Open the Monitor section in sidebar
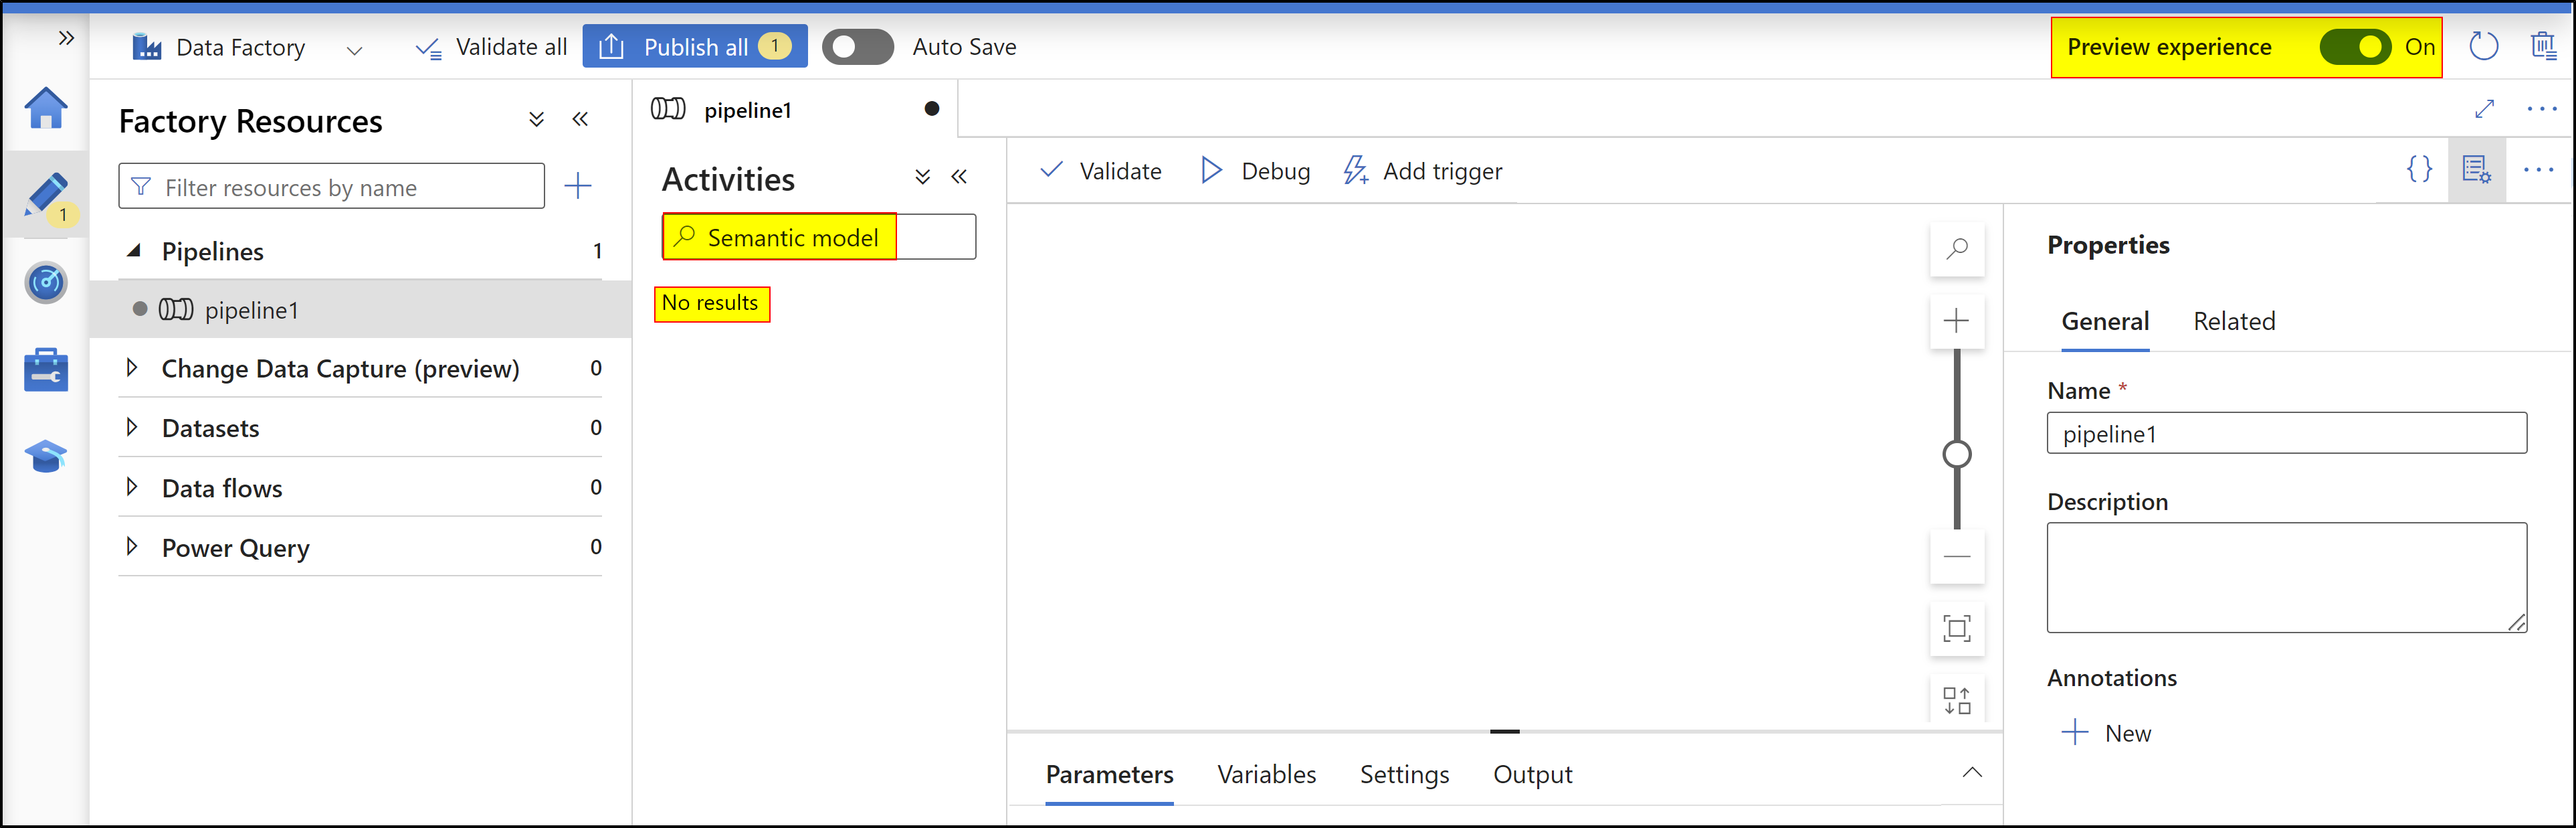The image size is (2576, 828). tap(46, 282)
